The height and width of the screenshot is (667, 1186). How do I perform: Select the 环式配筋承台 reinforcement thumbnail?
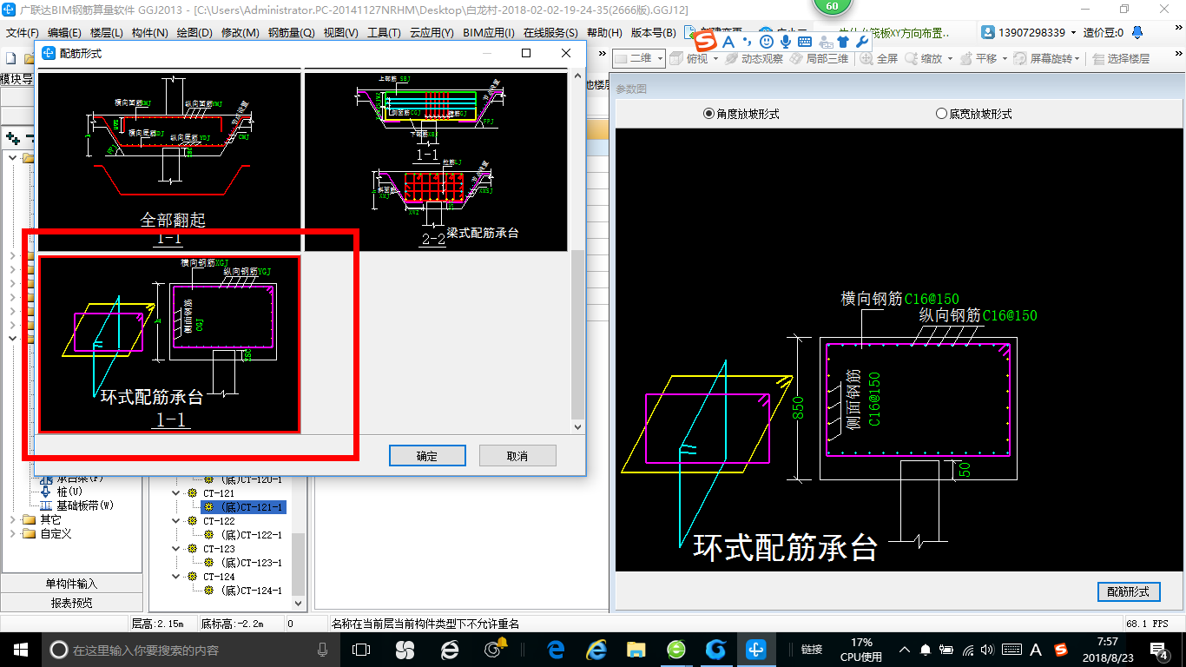(x=169, y=344)
